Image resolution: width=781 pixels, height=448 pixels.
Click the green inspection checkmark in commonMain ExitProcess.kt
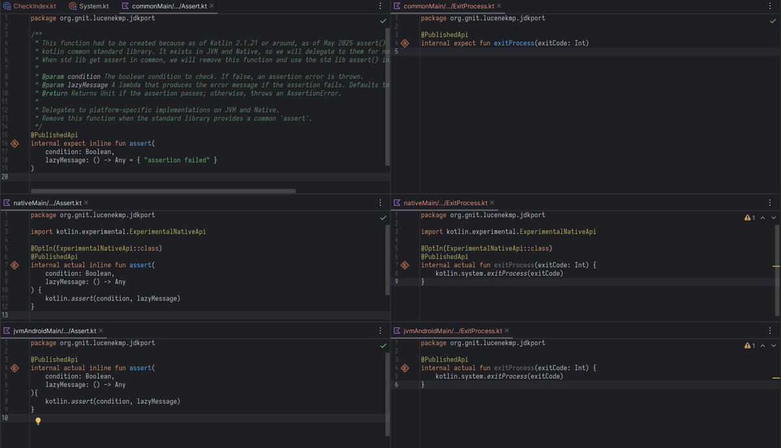(x=773, y=21)
